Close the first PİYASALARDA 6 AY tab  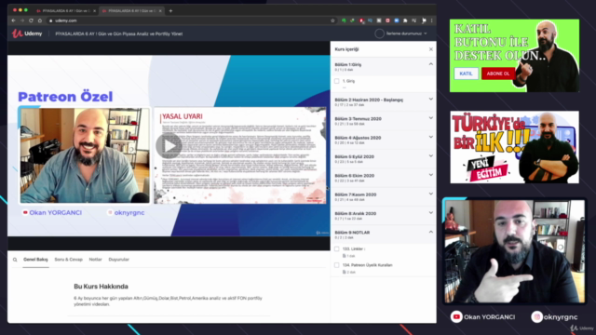click(x=94, y=11)
